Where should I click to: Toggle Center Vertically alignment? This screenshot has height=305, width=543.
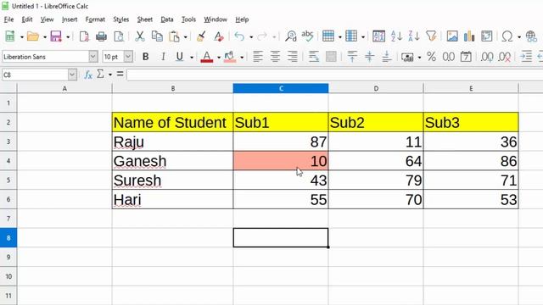pos(370,57)
